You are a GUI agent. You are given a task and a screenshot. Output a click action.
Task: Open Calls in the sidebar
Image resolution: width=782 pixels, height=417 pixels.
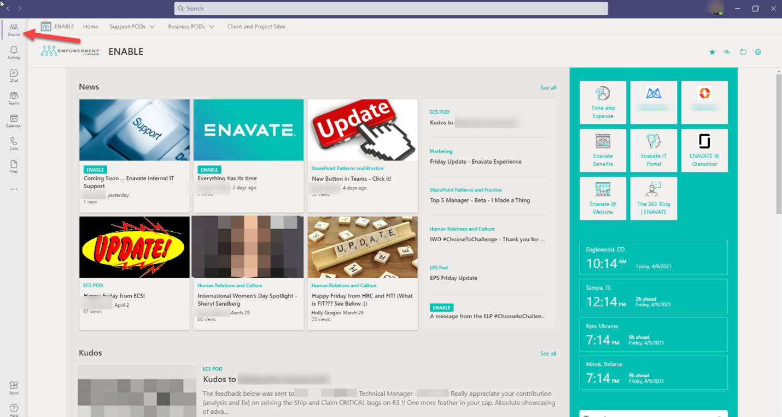pyautogui.click(x=14, y=144)
